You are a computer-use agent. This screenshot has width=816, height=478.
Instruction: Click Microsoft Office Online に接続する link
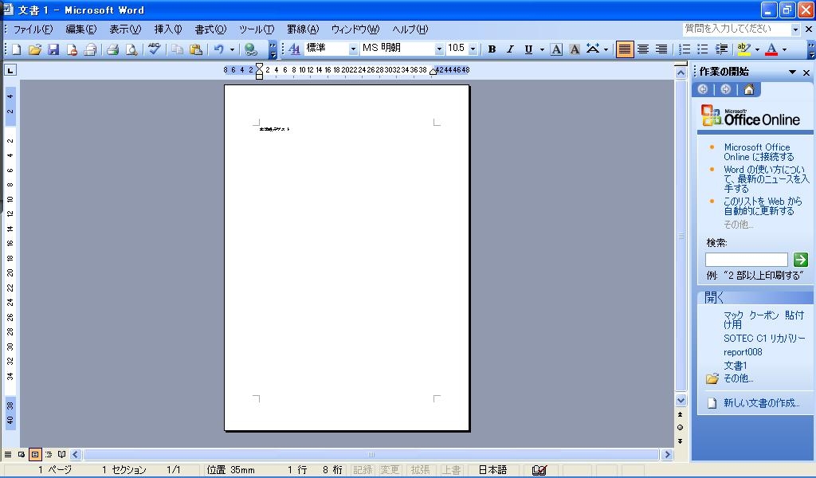[759, 152]
